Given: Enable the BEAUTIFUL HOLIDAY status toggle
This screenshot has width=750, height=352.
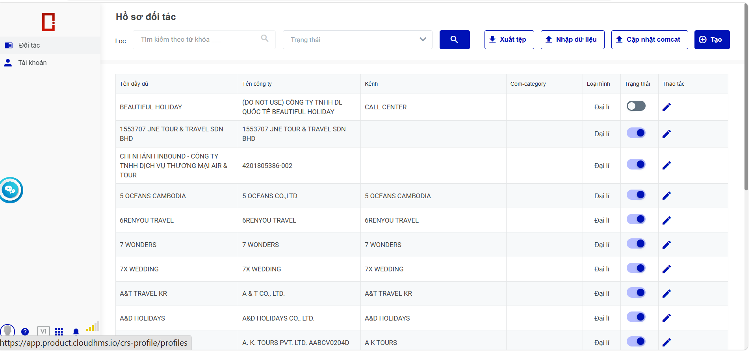Looking at the screenshot, I should click(636, 106).
